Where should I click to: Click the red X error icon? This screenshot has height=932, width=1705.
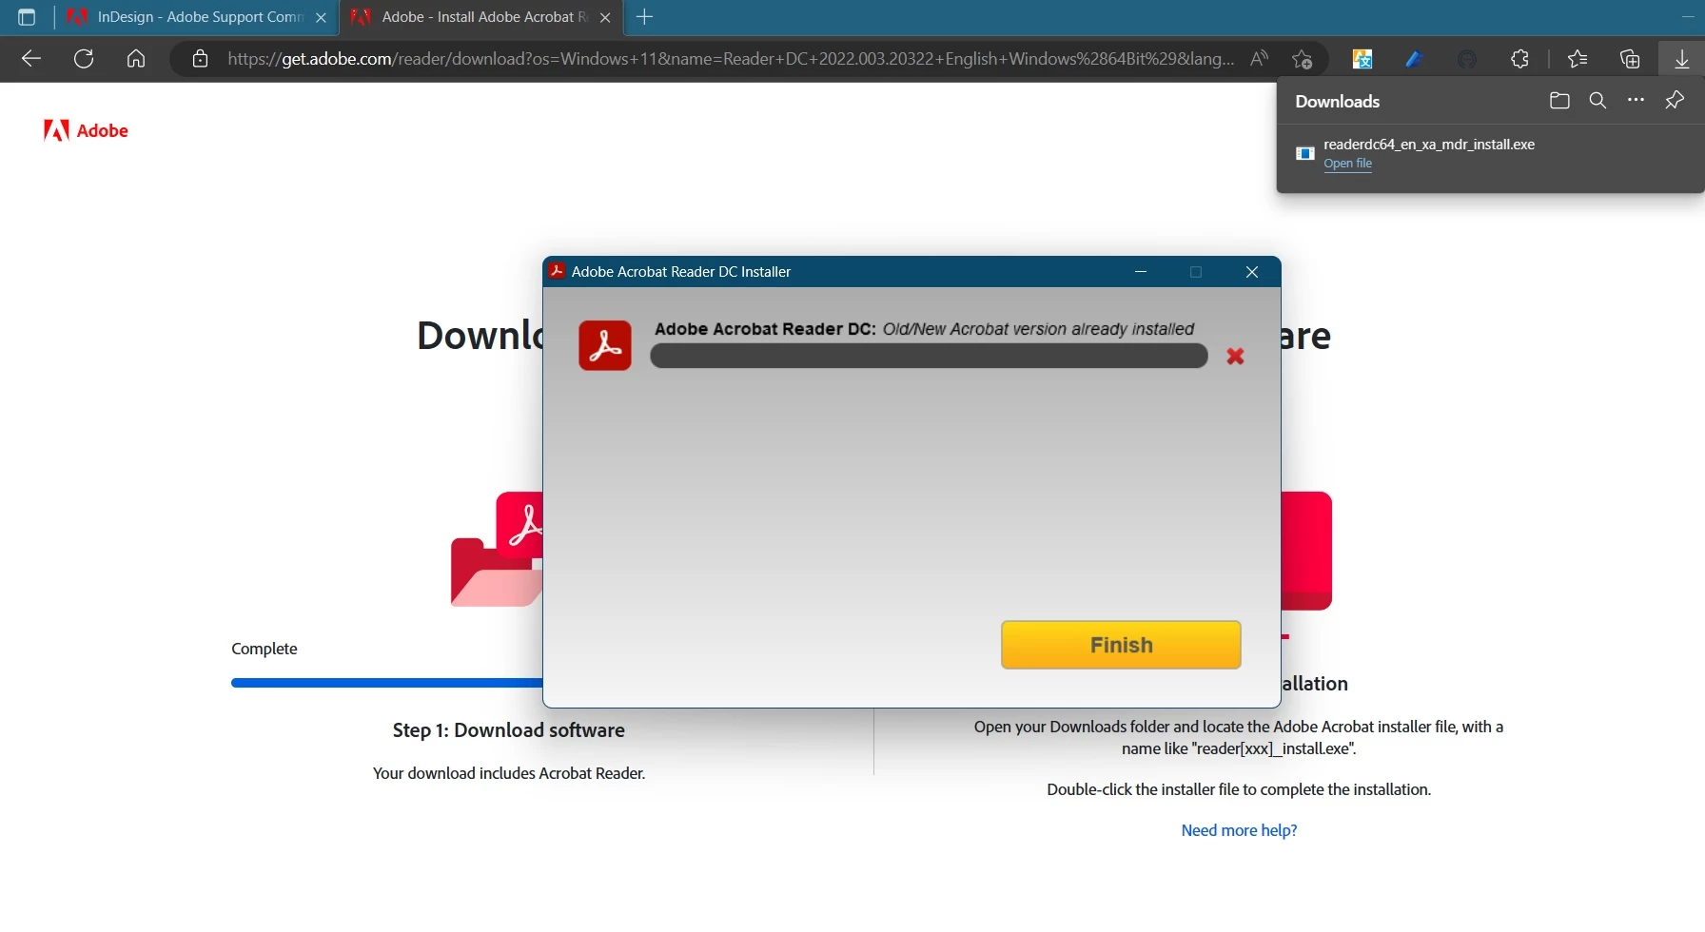[1235, 356]
